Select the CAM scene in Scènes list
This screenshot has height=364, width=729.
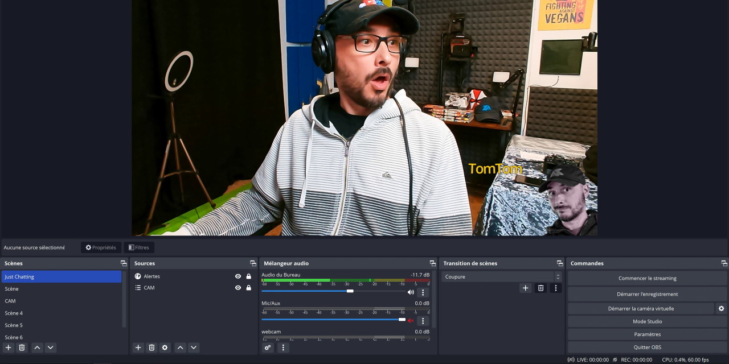10,301
